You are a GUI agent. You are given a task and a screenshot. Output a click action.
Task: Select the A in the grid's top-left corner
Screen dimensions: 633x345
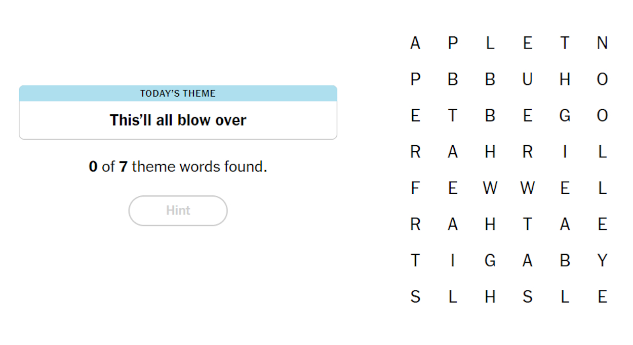[415, 44]
